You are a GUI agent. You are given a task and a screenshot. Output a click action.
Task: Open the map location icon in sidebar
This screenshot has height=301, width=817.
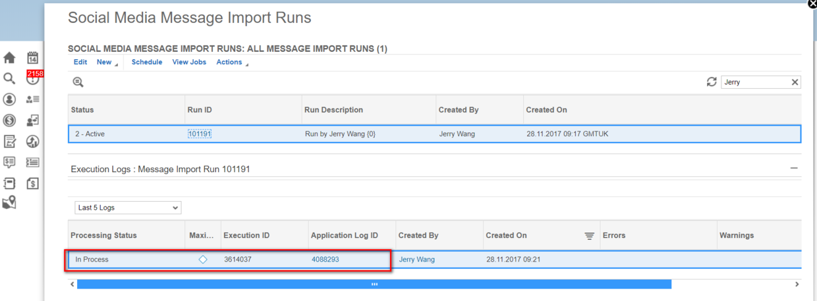tap(9, 203)
